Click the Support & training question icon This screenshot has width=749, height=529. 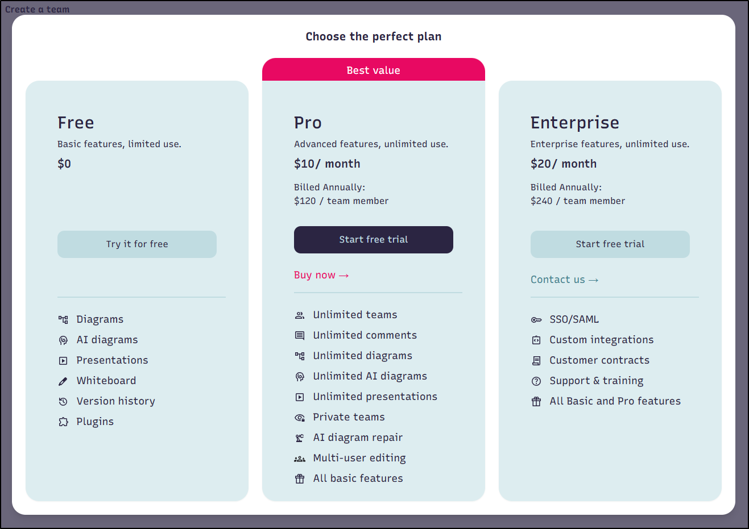click(536, 381)
